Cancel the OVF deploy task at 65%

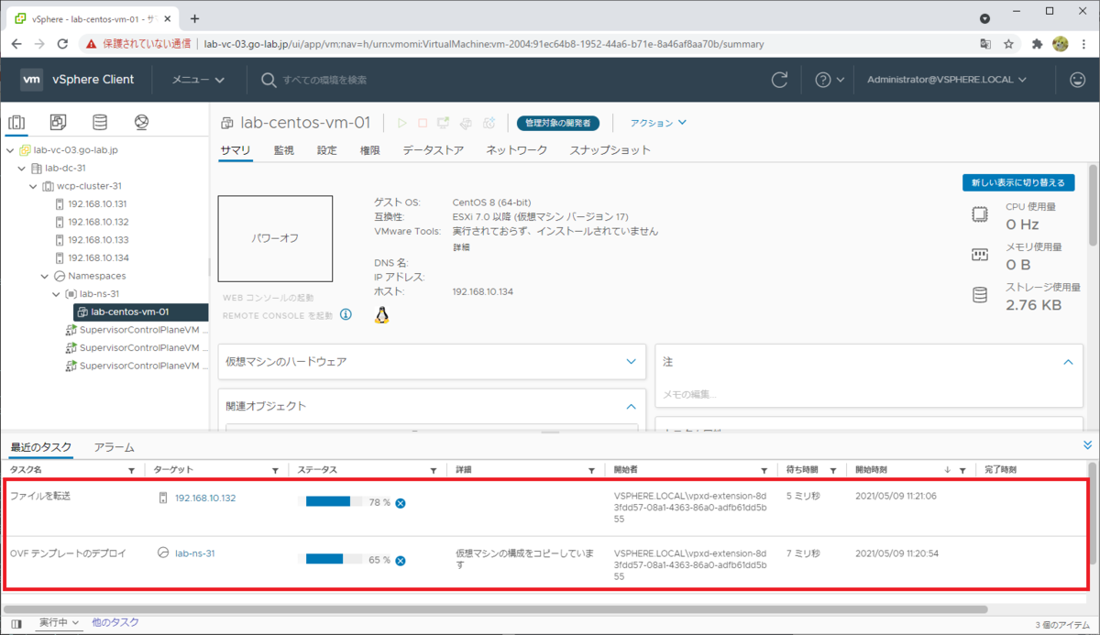401,560
